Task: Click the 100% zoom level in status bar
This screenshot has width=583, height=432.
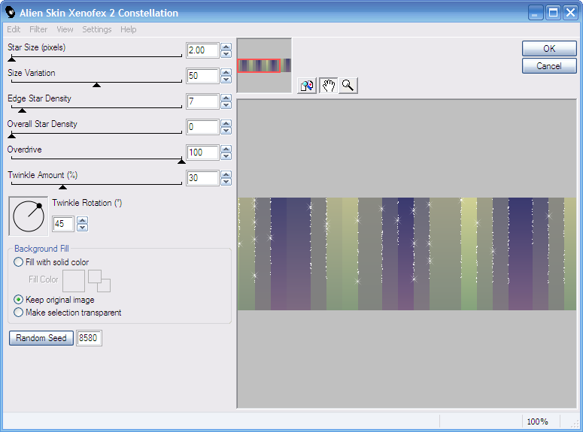Action: (537, 421)
